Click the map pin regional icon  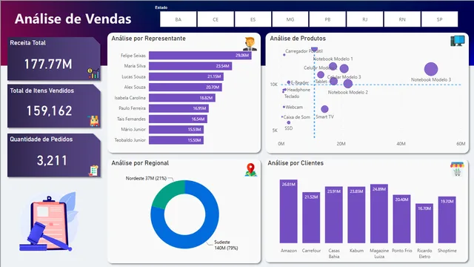250,170
